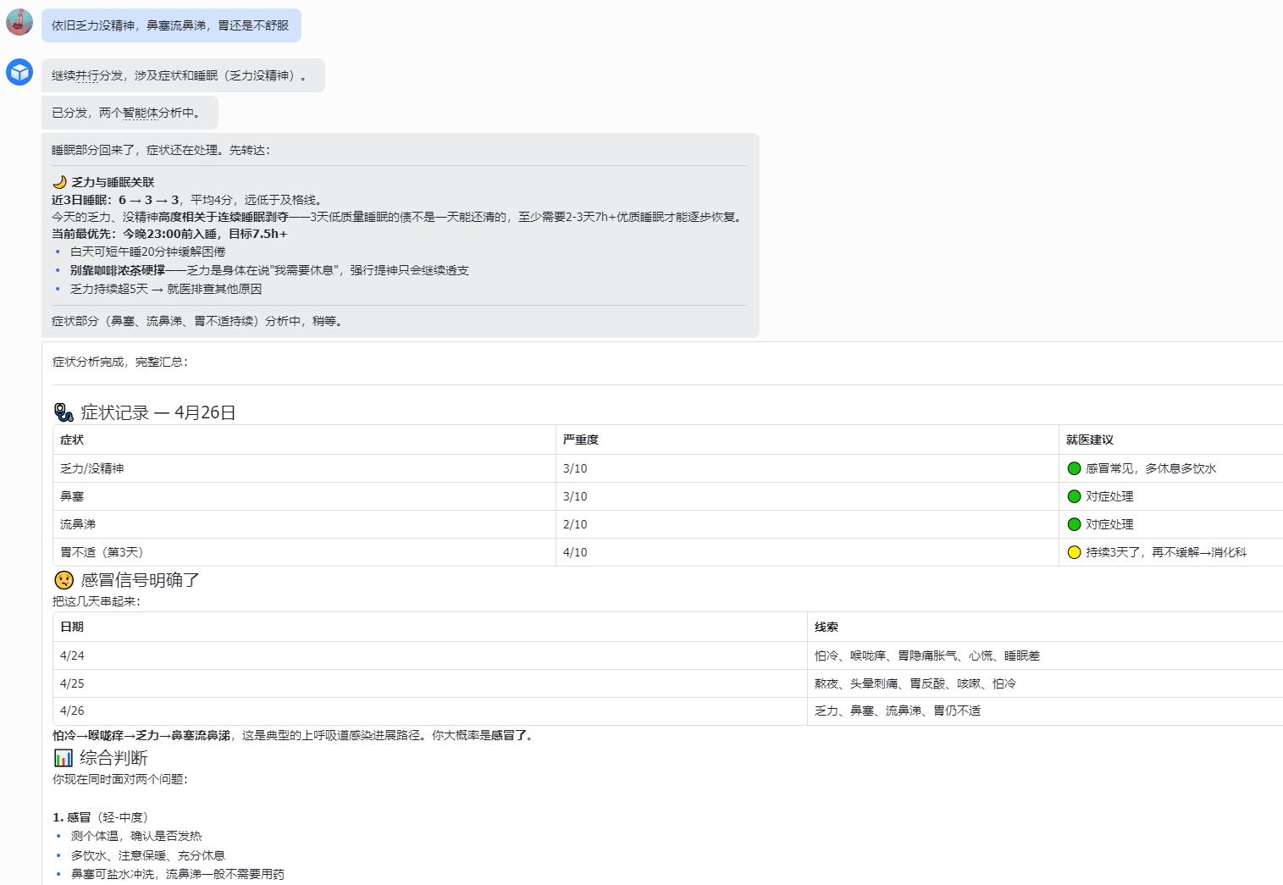Click the bullet 白天可短午睡20分钟缓解困倦
1283x885 pixels.
click(147, 252)
